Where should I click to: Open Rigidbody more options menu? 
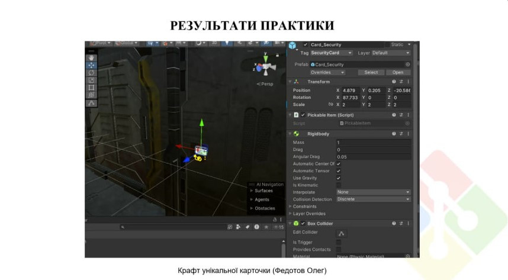408,134
